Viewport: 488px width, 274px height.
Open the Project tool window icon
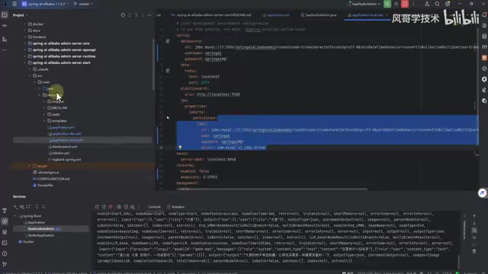[5, 15]
